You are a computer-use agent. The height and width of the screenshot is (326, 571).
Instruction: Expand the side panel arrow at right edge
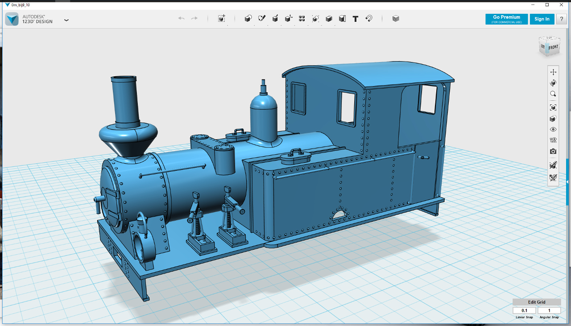tap(567, 182)
